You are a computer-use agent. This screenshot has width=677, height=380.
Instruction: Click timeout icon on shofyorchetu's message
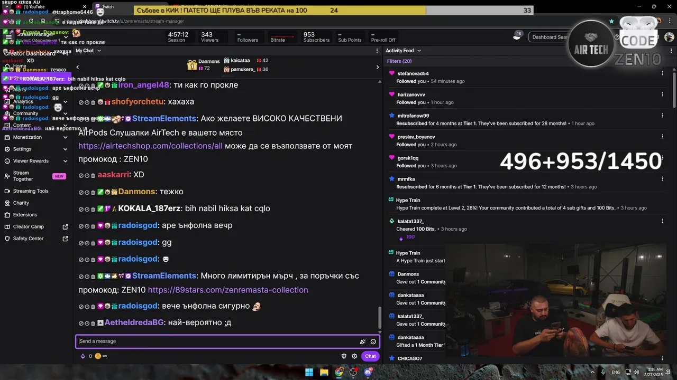tap(87, 102)
